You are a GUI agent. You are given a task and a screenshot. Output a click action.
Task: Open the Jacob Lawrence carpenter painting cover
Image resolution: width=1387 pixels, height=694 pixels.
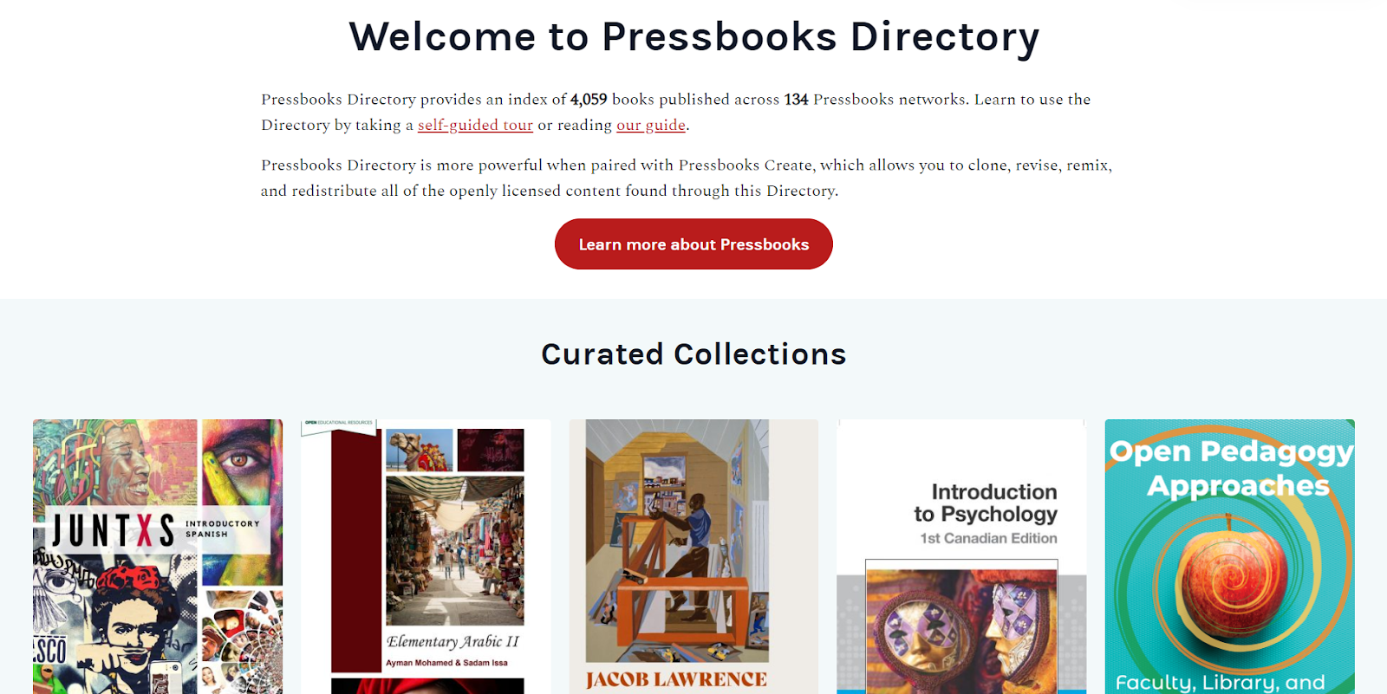click(x=677, y=541)
